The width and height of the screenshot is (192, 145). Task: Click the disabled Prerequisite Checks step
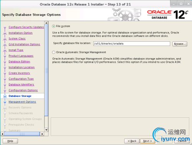click(21, 125)
